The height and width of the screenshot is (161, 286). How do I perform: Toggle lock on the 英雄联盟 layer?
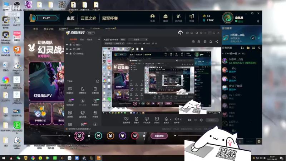[x=70, y=54]
